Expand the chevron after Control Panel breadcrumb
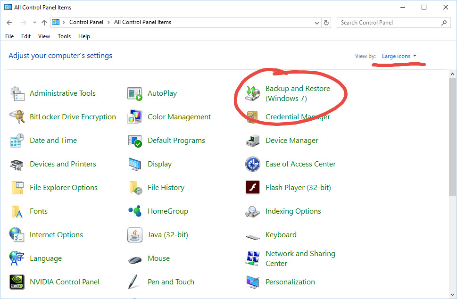The width and height of the screenshot is (457, 299). coord(109,23)
